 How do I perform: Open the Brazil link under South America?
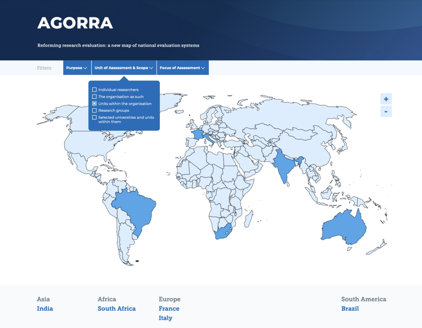pos(350,309)
